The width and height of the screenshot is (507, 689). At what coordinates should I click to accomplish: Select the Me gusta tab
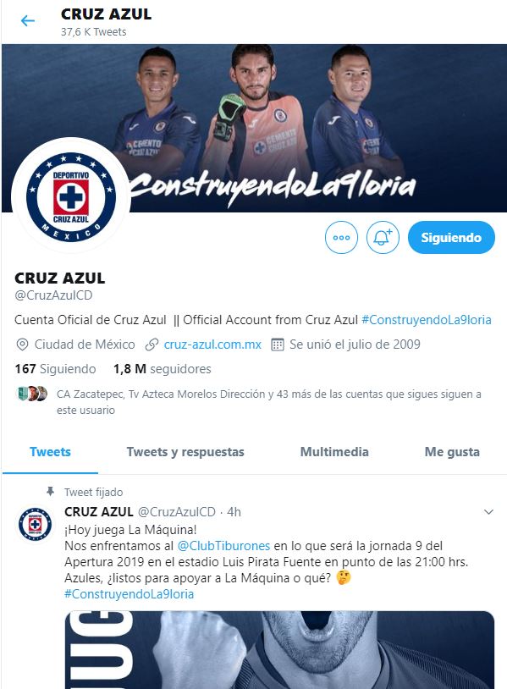pyautogui.click(x=452, y=452)
